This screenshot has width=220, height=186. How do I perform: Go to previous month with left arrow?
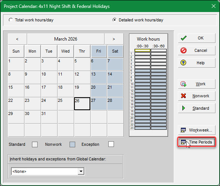pyautogui.click(x=17, y=39)
